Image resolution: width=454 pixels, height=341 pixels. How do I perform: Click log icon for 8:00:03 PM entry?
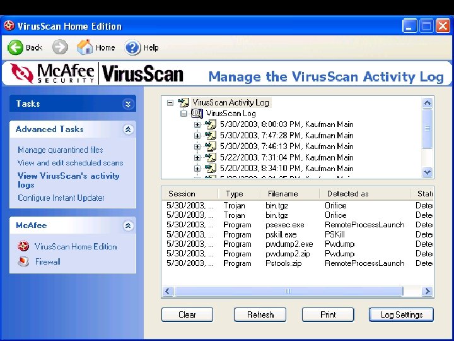(211, 124)
